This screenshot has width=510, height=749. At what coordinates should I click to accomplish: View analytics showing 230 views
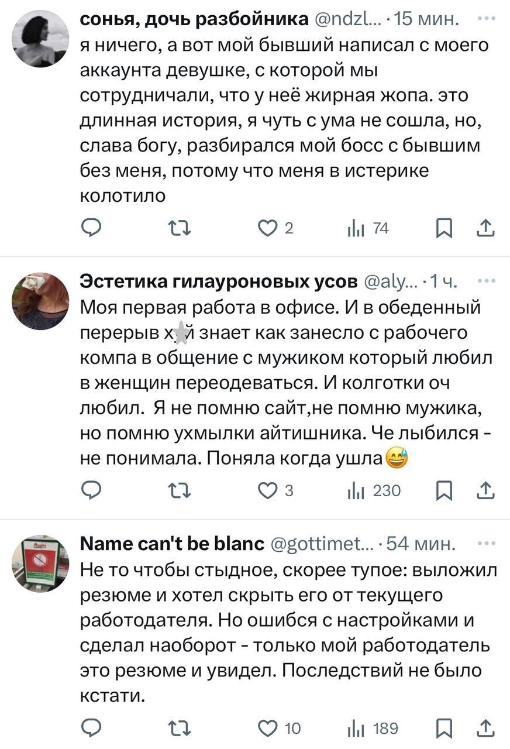(x=373, y=490)
